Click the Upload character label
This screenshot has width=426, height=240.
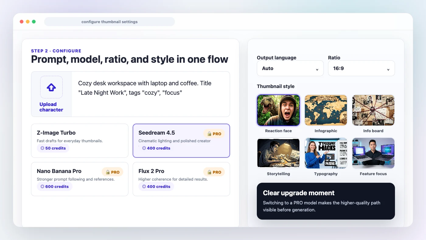click(x=51, y=107)
